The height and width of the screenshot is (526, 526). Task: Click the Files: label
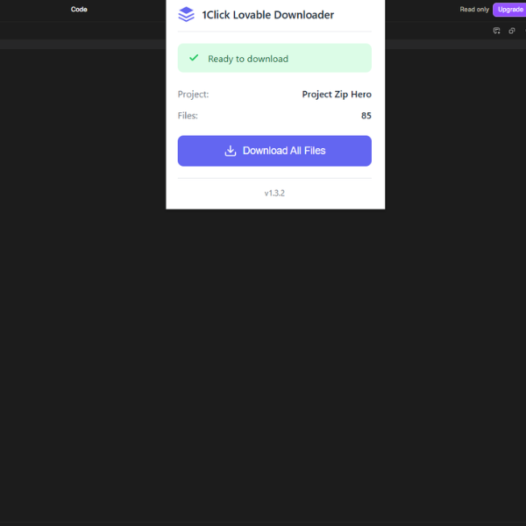(188, 116)
